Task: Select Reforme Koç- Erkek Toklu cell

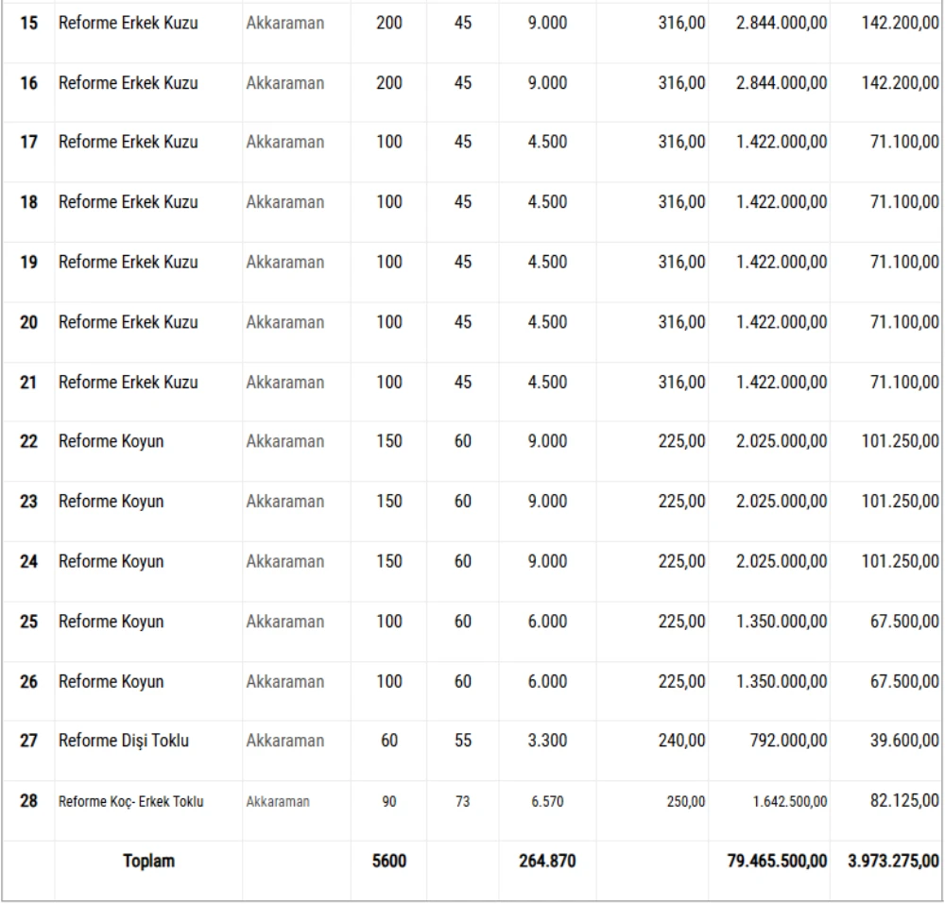Action: point(130,802)
